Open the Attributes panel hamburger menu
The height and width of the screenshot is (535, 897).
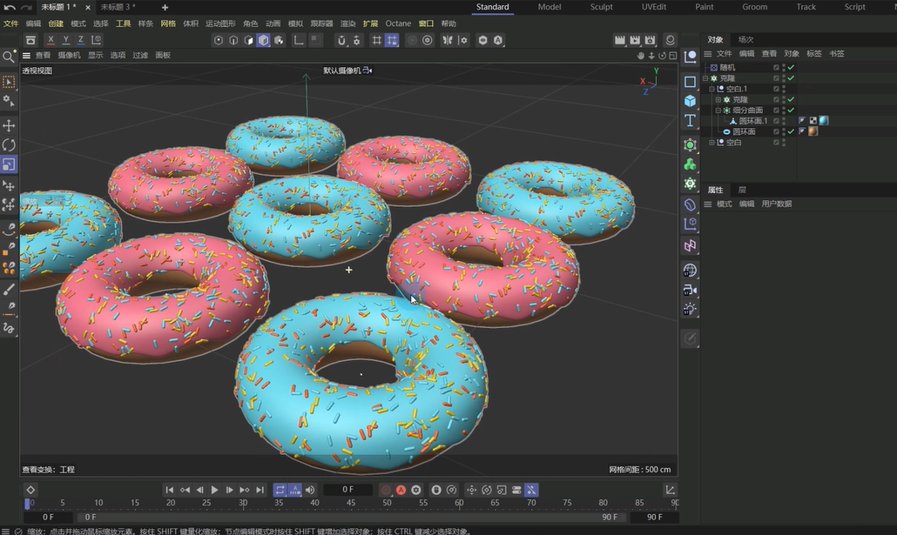pos(708,204)
